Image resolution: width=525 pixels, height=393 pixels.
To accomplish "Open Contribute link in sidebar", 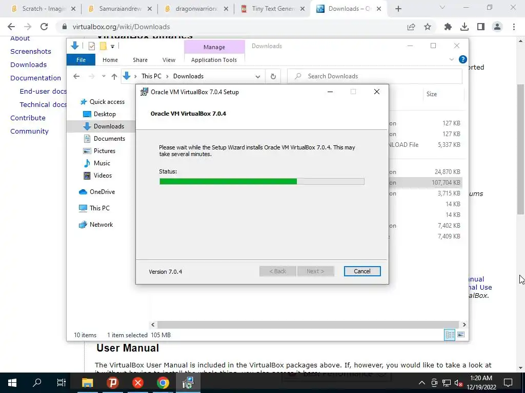I will click(28, 118).
